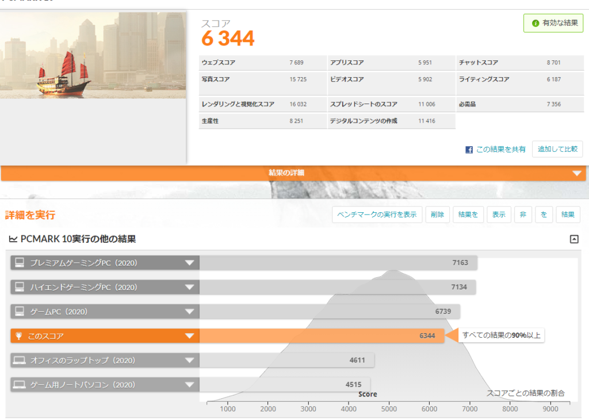Expand ゲームPC (2020) dropdown arrow

[x=189, y=312]
